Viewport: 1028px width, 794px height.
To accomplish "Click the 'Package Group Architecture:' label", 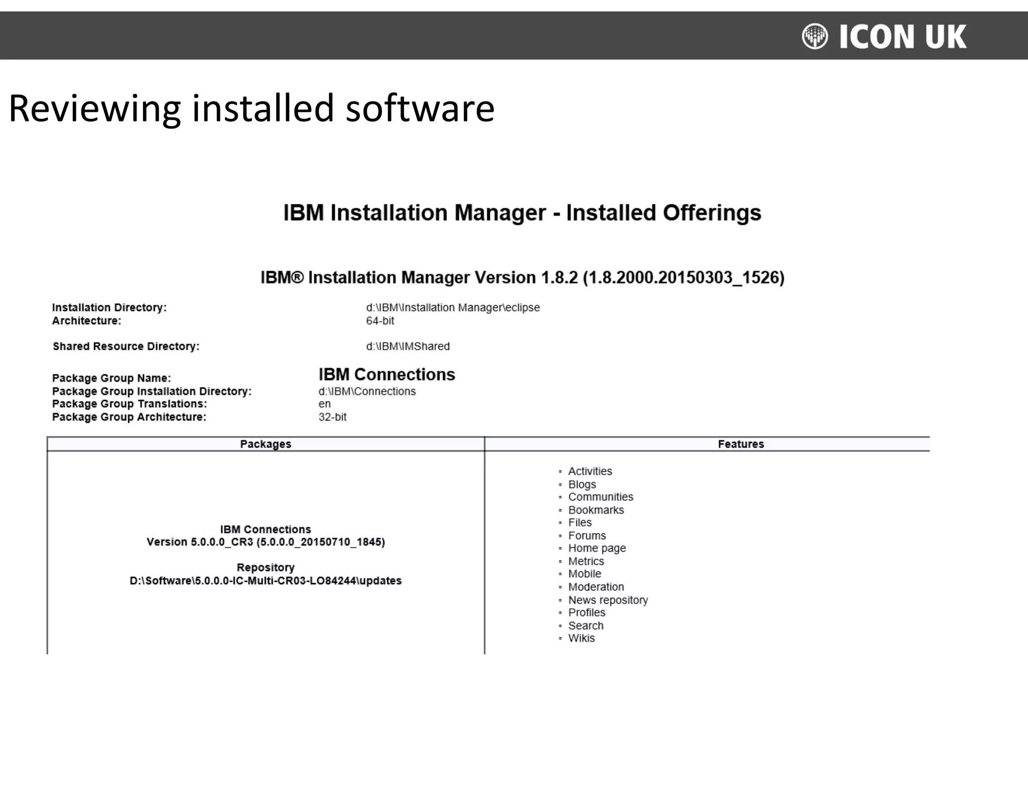I will pyautogui.click(x=129, y=417).
